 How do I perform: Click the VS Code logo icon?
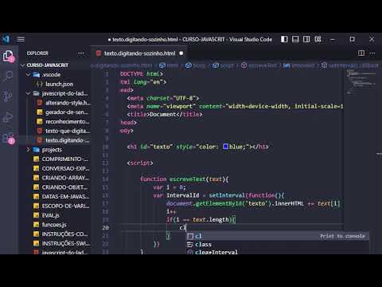coord(6,39)
